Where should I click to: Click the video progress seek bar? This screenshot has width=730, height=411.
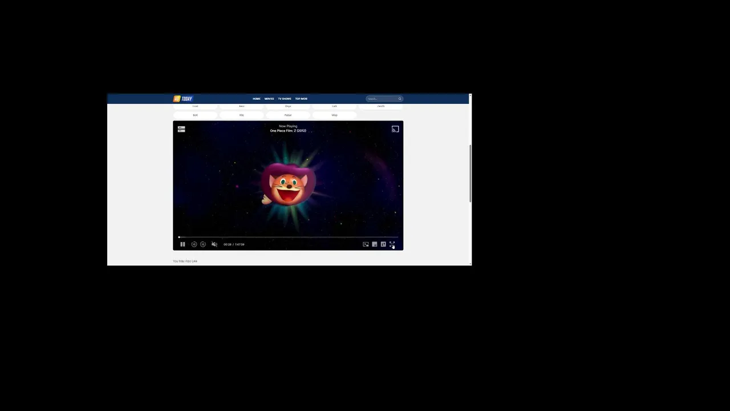(288, 237)
